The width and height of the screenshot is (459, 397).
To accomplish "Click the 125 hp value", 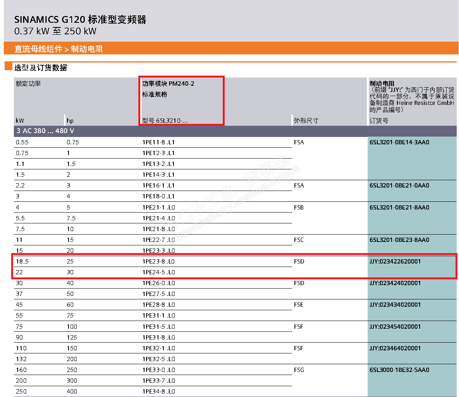I will 72,338.
